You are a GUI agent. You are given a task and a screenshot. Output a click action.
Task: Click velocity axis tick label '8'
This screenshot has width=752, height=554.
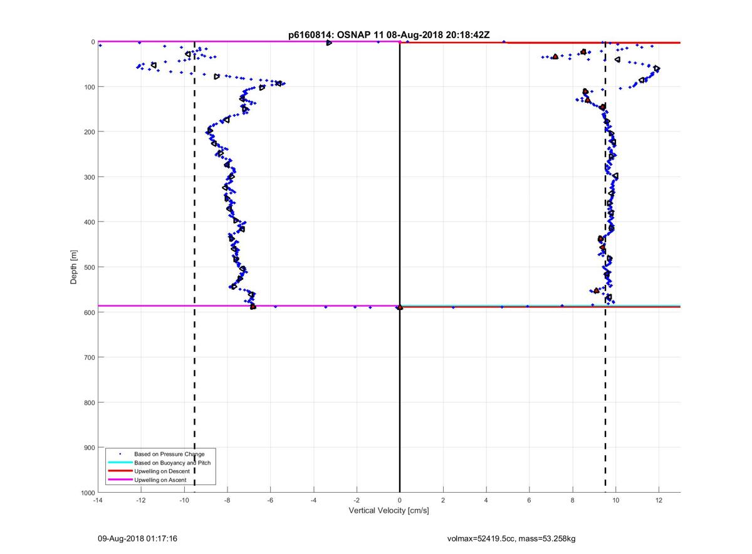coord(573,500)
